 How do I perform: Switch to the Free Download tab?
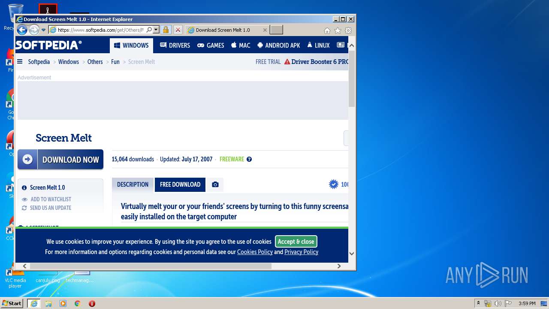tap(180, 185)
